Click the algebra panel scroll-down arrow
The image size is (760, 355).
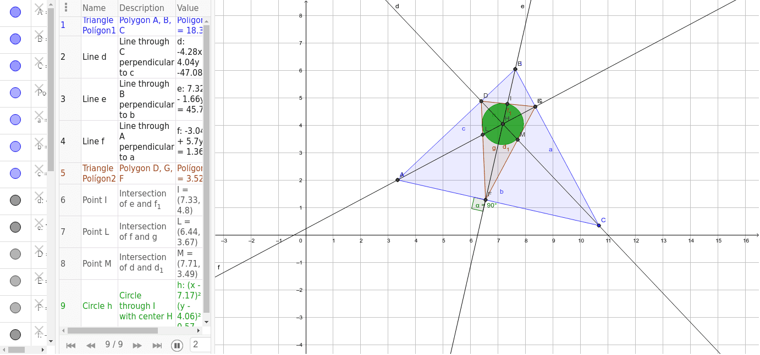[51, 341]
